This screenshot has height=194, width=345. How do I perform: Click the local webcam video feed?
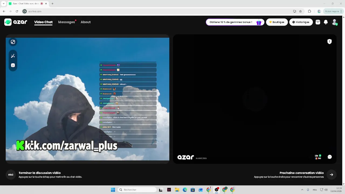[x=88, y=99]
